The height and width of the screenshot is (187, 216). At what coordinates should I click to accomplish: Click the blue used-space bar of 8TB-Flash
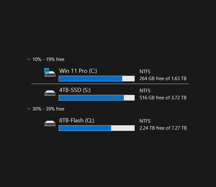click(x=85, y=128)
